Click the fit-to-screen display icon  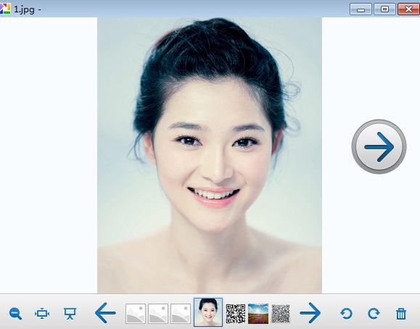[42, 314]
